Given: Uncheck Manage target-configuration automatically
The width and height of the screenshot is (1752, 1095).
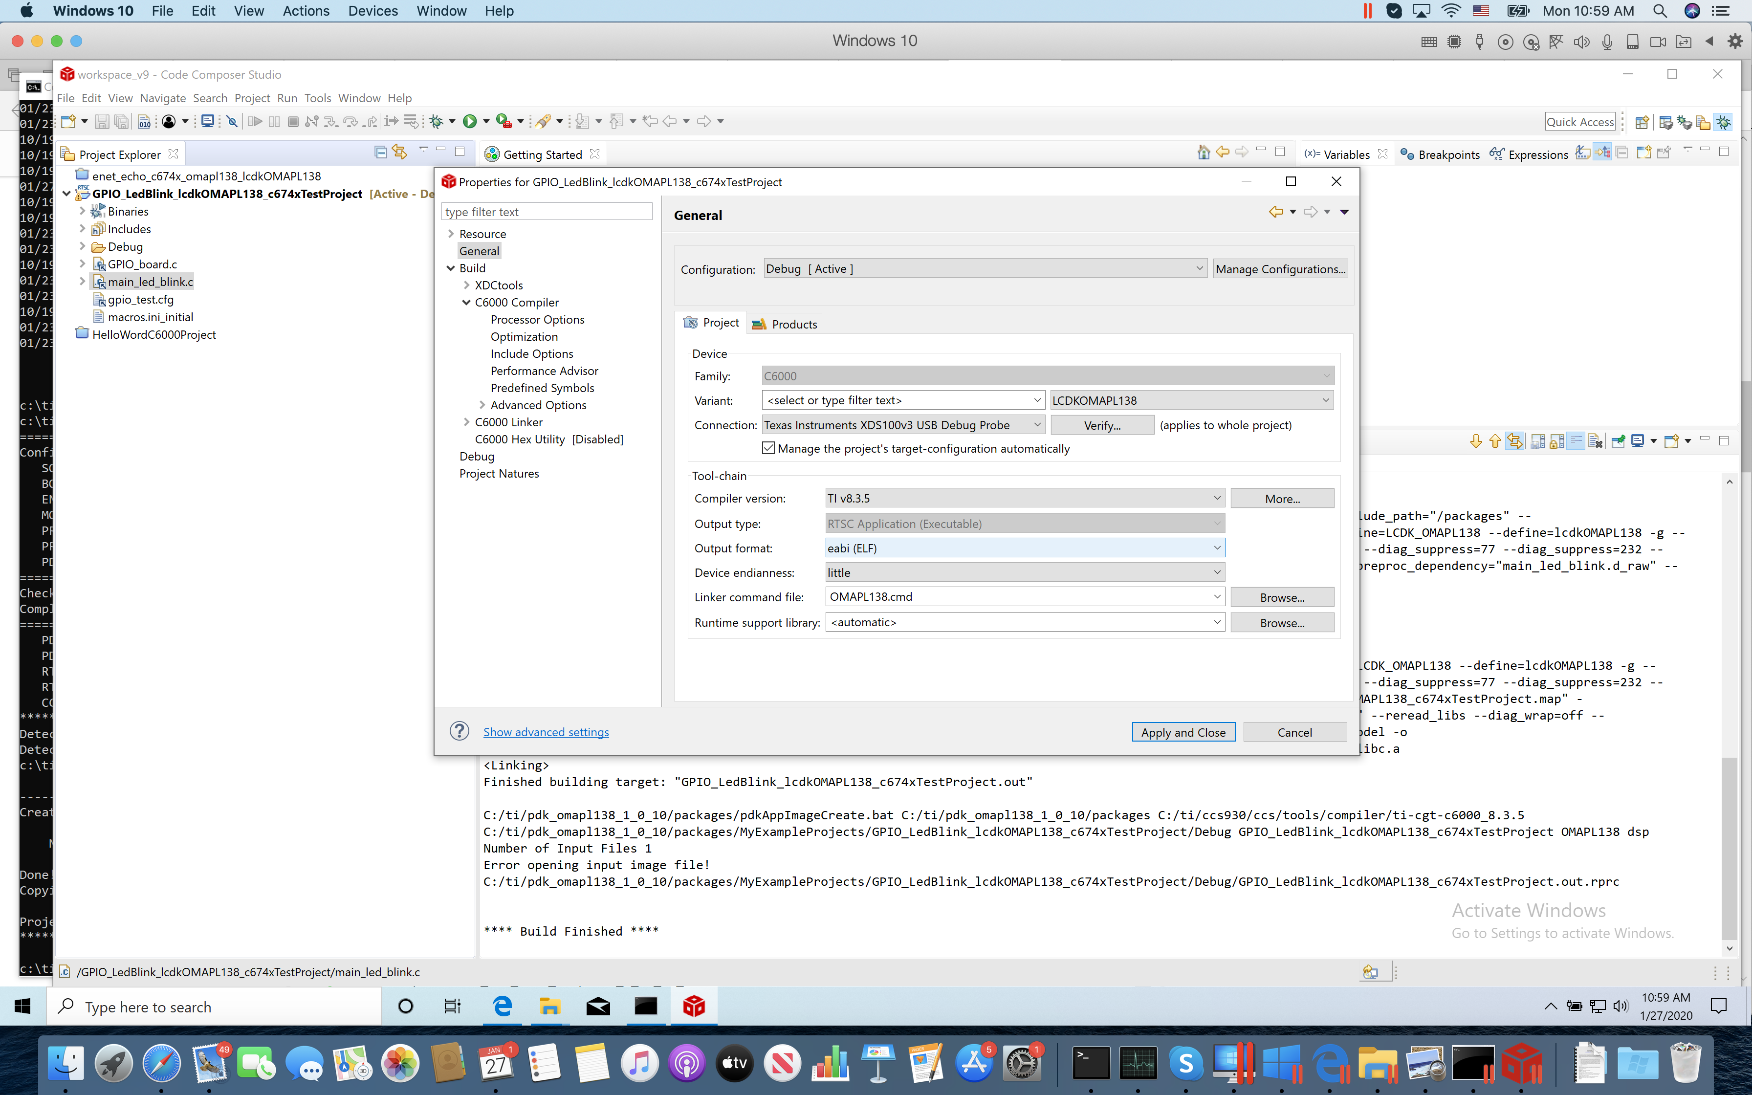Looking at the screenshot, I should click(768, 448).
